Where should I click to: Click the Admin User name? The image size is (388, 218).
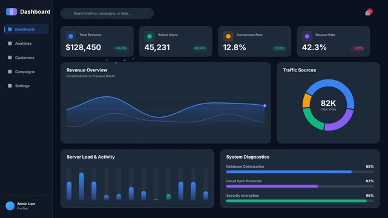pyautogui.click(x=26, y=203)
